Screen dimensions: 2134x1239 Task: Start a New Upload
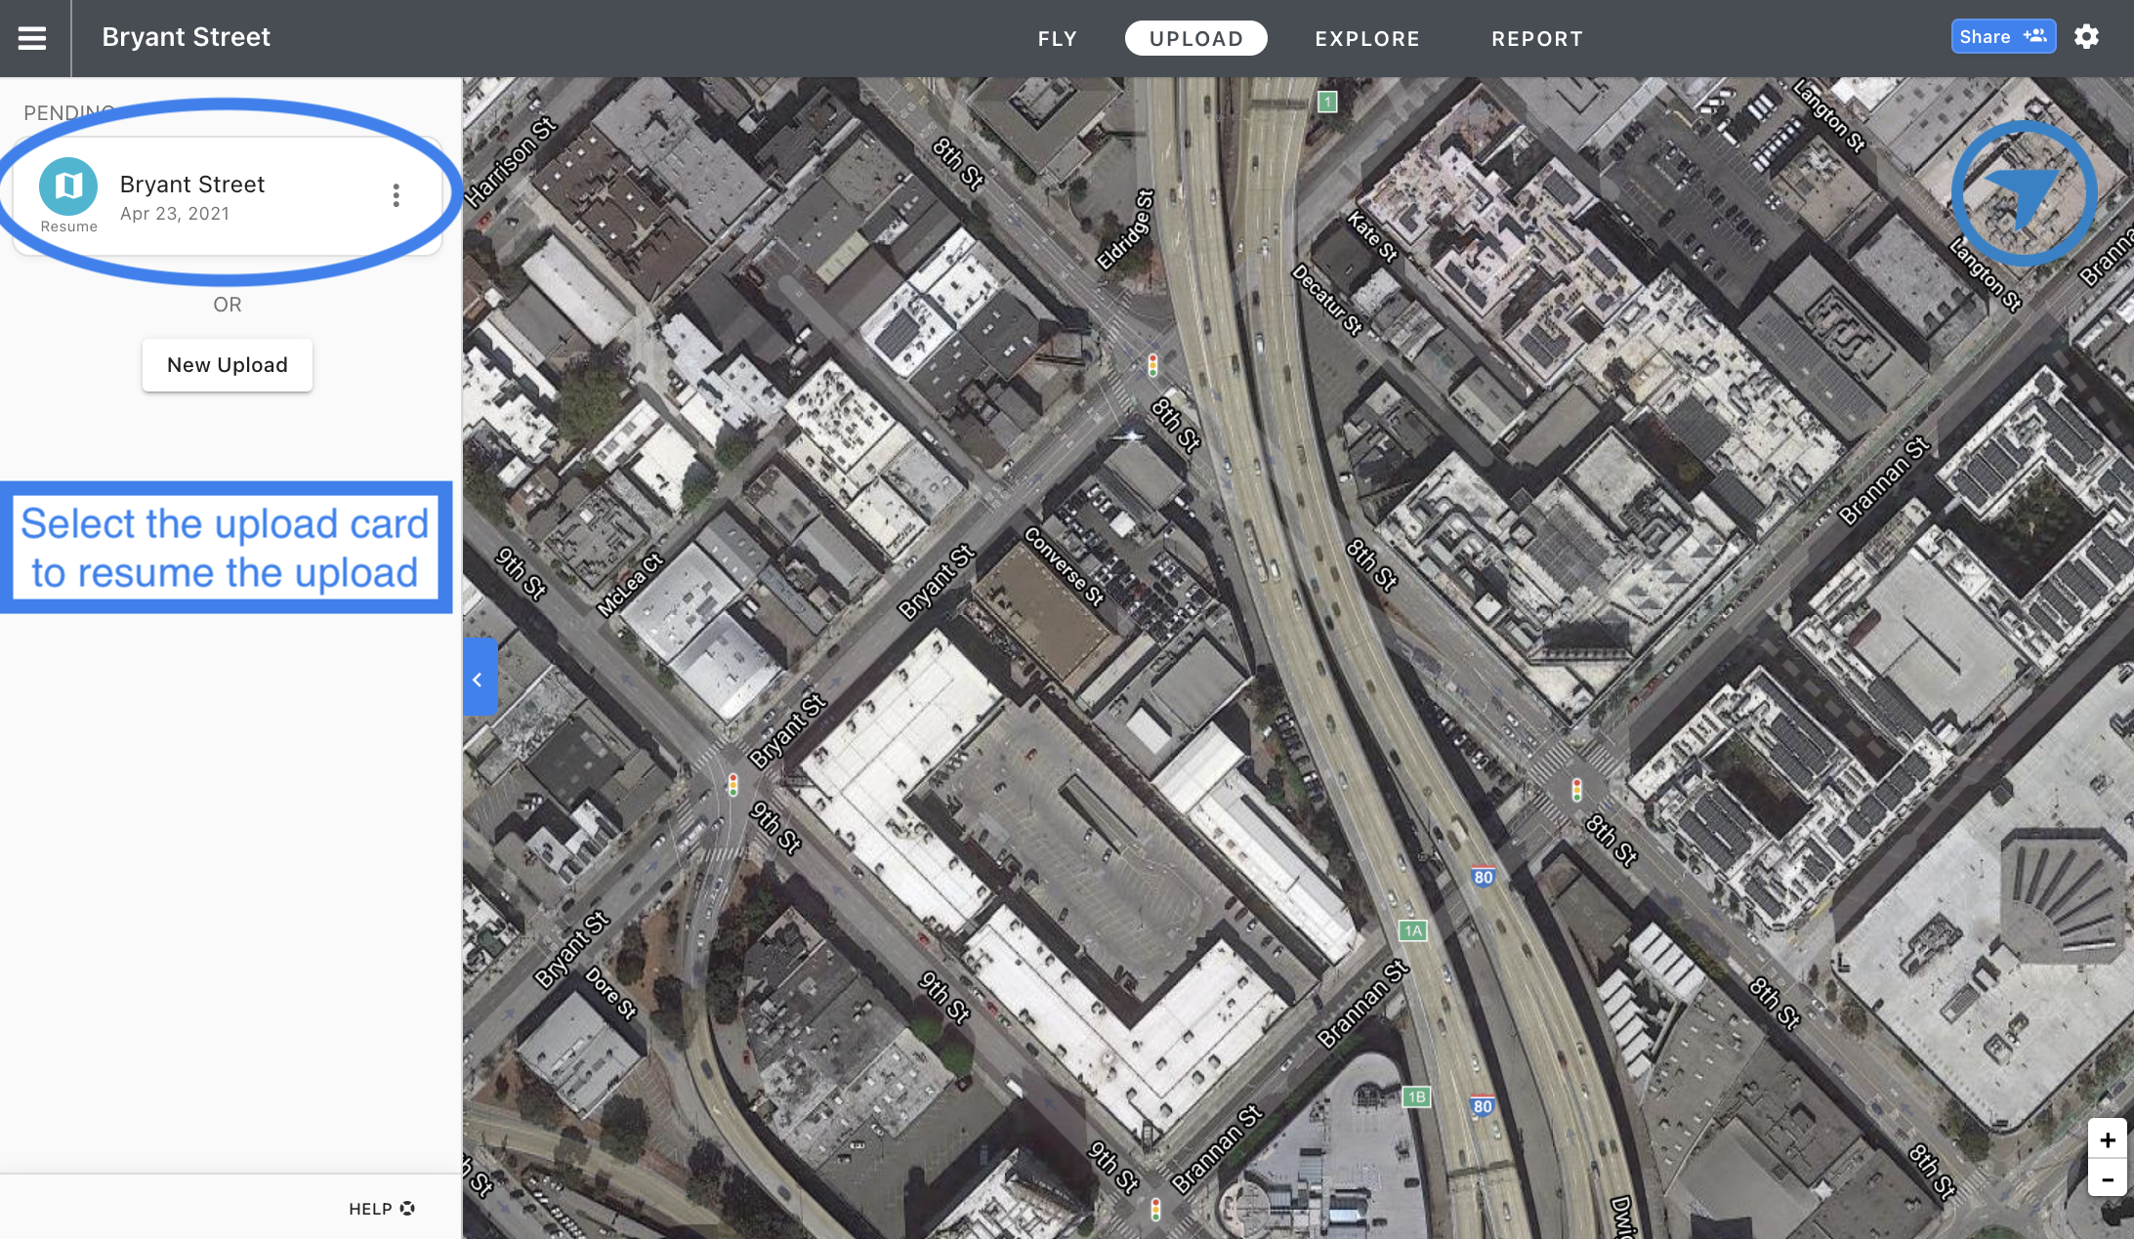tap(228, 365)
